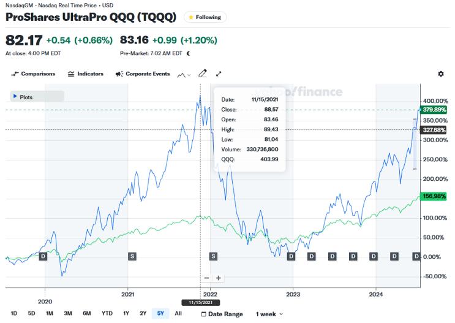Select the 2Y range
The width and height of the screenshot is (455, 323).
[143, 313]
